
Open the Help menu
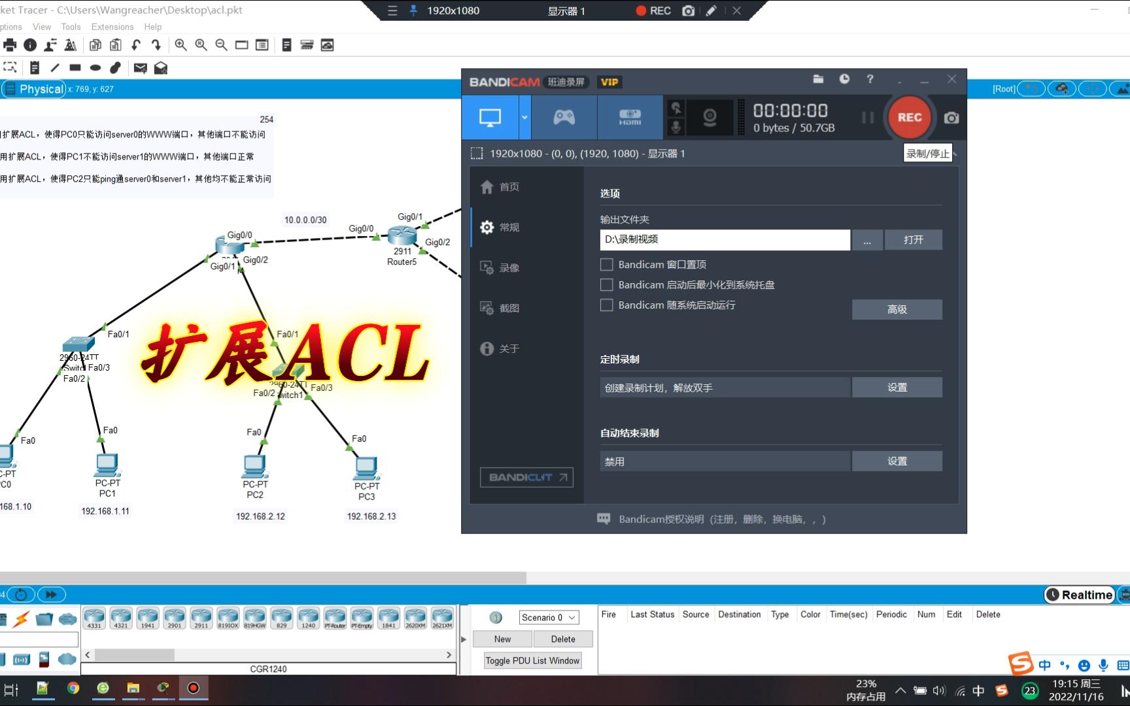(x=153, y=27)
